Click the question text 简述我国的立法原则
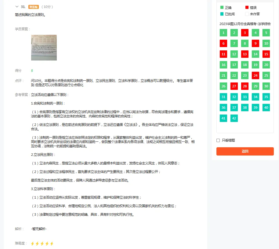Viewport: 279px width, 249px height. 30,15
